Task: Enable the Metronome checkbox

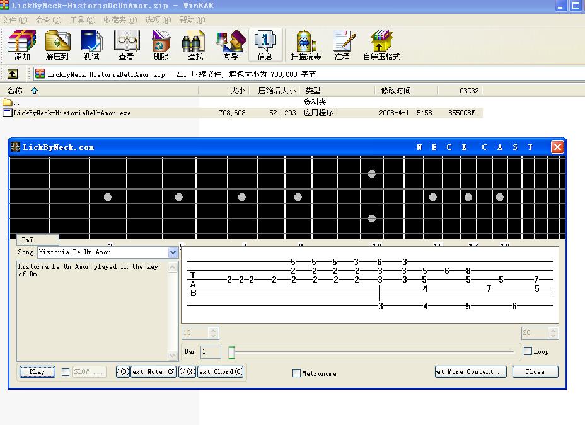Action: click(296, 373)
